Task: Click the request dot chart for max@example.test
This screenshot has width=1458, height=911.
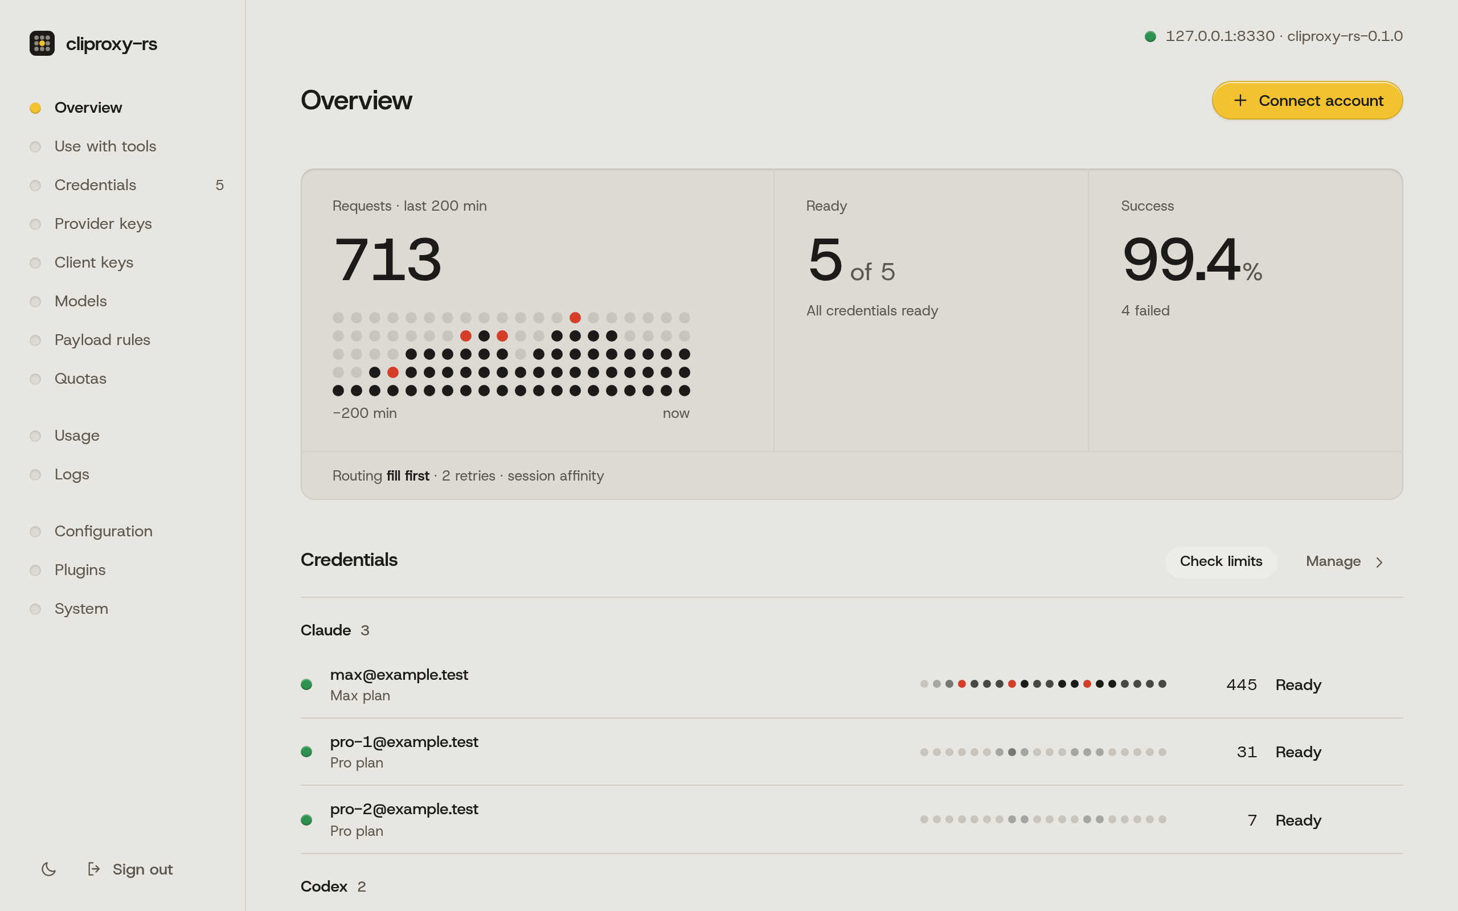Action: coord(1043,684)
